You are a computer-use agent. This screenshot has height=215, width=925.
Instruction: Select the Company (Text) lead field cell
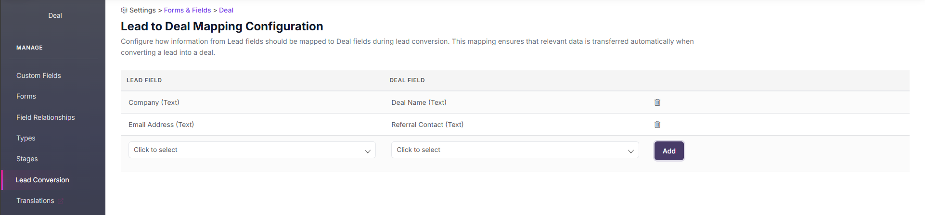pyautogui.click(x=154, y=102)
